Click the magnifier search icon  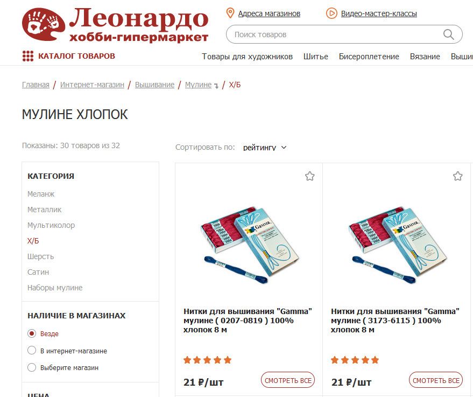[449, 34]
